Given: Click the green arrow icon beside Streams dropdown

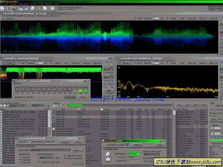Looking at the screenshot, I should click(x=30, y=105).
